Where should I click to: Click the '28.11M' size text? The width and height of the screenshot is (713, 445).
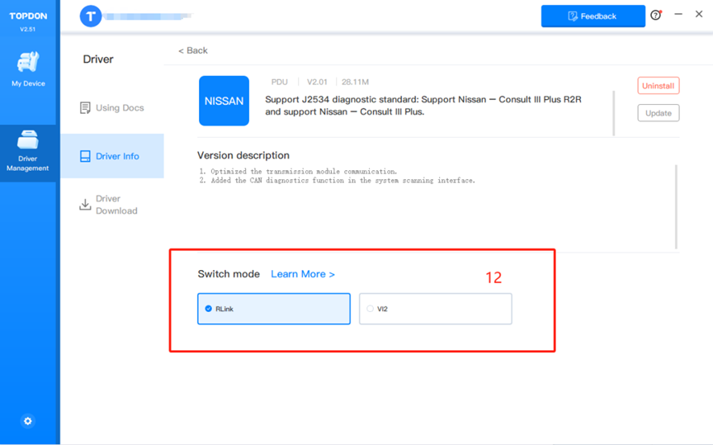355,82
